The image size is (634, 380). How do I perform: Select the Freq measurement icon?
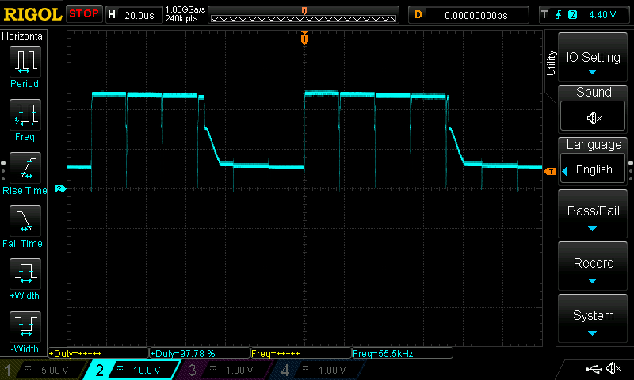click(25, 115)
